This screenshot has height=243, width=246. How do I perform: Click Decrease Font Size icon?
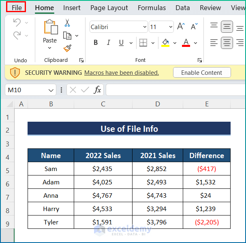coord(194,26)
